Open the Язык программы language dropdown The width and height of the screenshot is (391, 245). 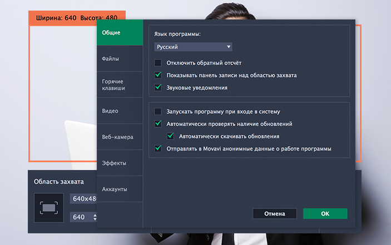click(x=193, y=47)
